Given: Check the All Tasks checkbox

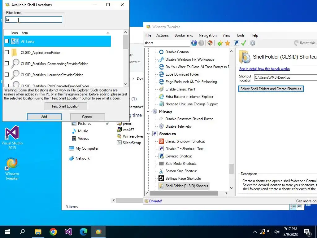Looking at the screenshot, I should pos(7,41).
